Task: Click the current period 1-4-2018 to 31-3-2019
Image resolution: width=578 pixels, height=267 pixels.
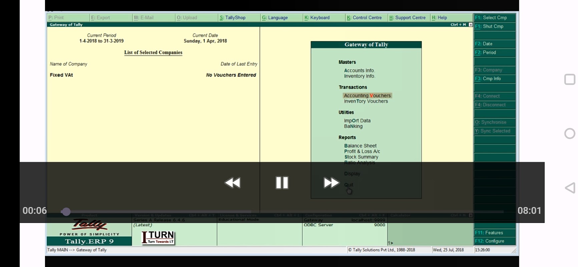Action: (101, 41)
